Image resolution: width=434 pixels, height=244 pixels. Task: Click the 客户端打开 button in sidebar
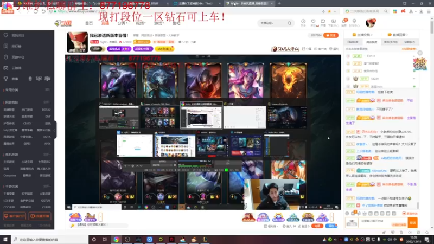click(x=15, y=216)
